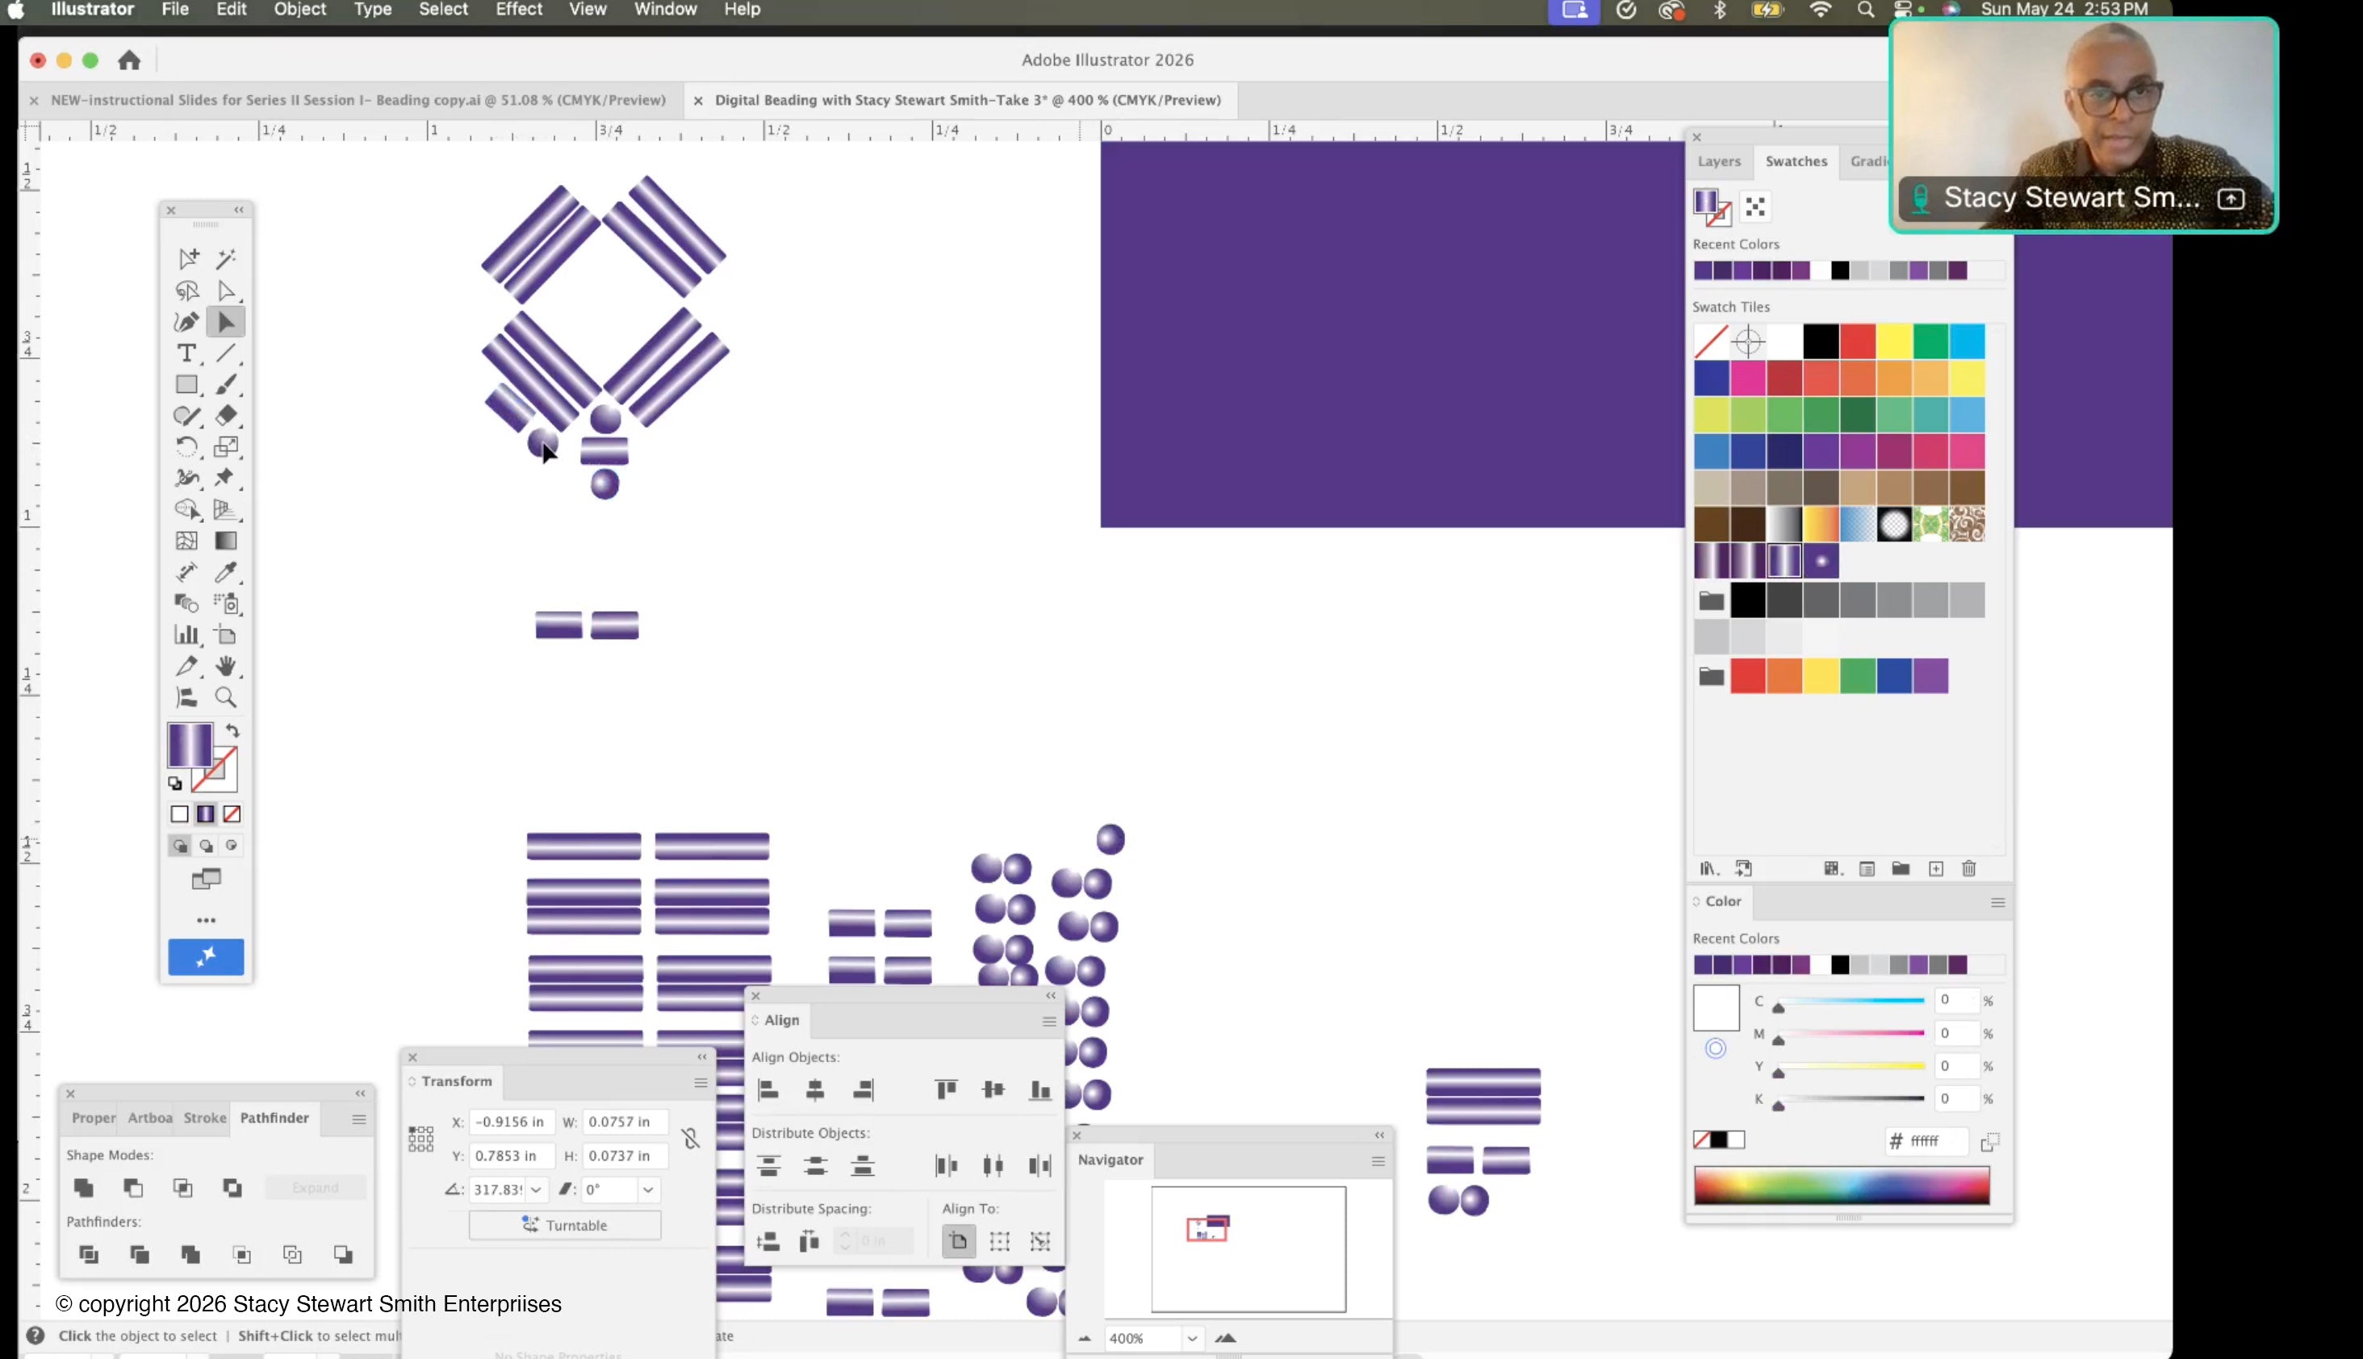Screen dimensions: 2363x1359
Task: Enable Draw Inside mode
Action: click(232, 846)
